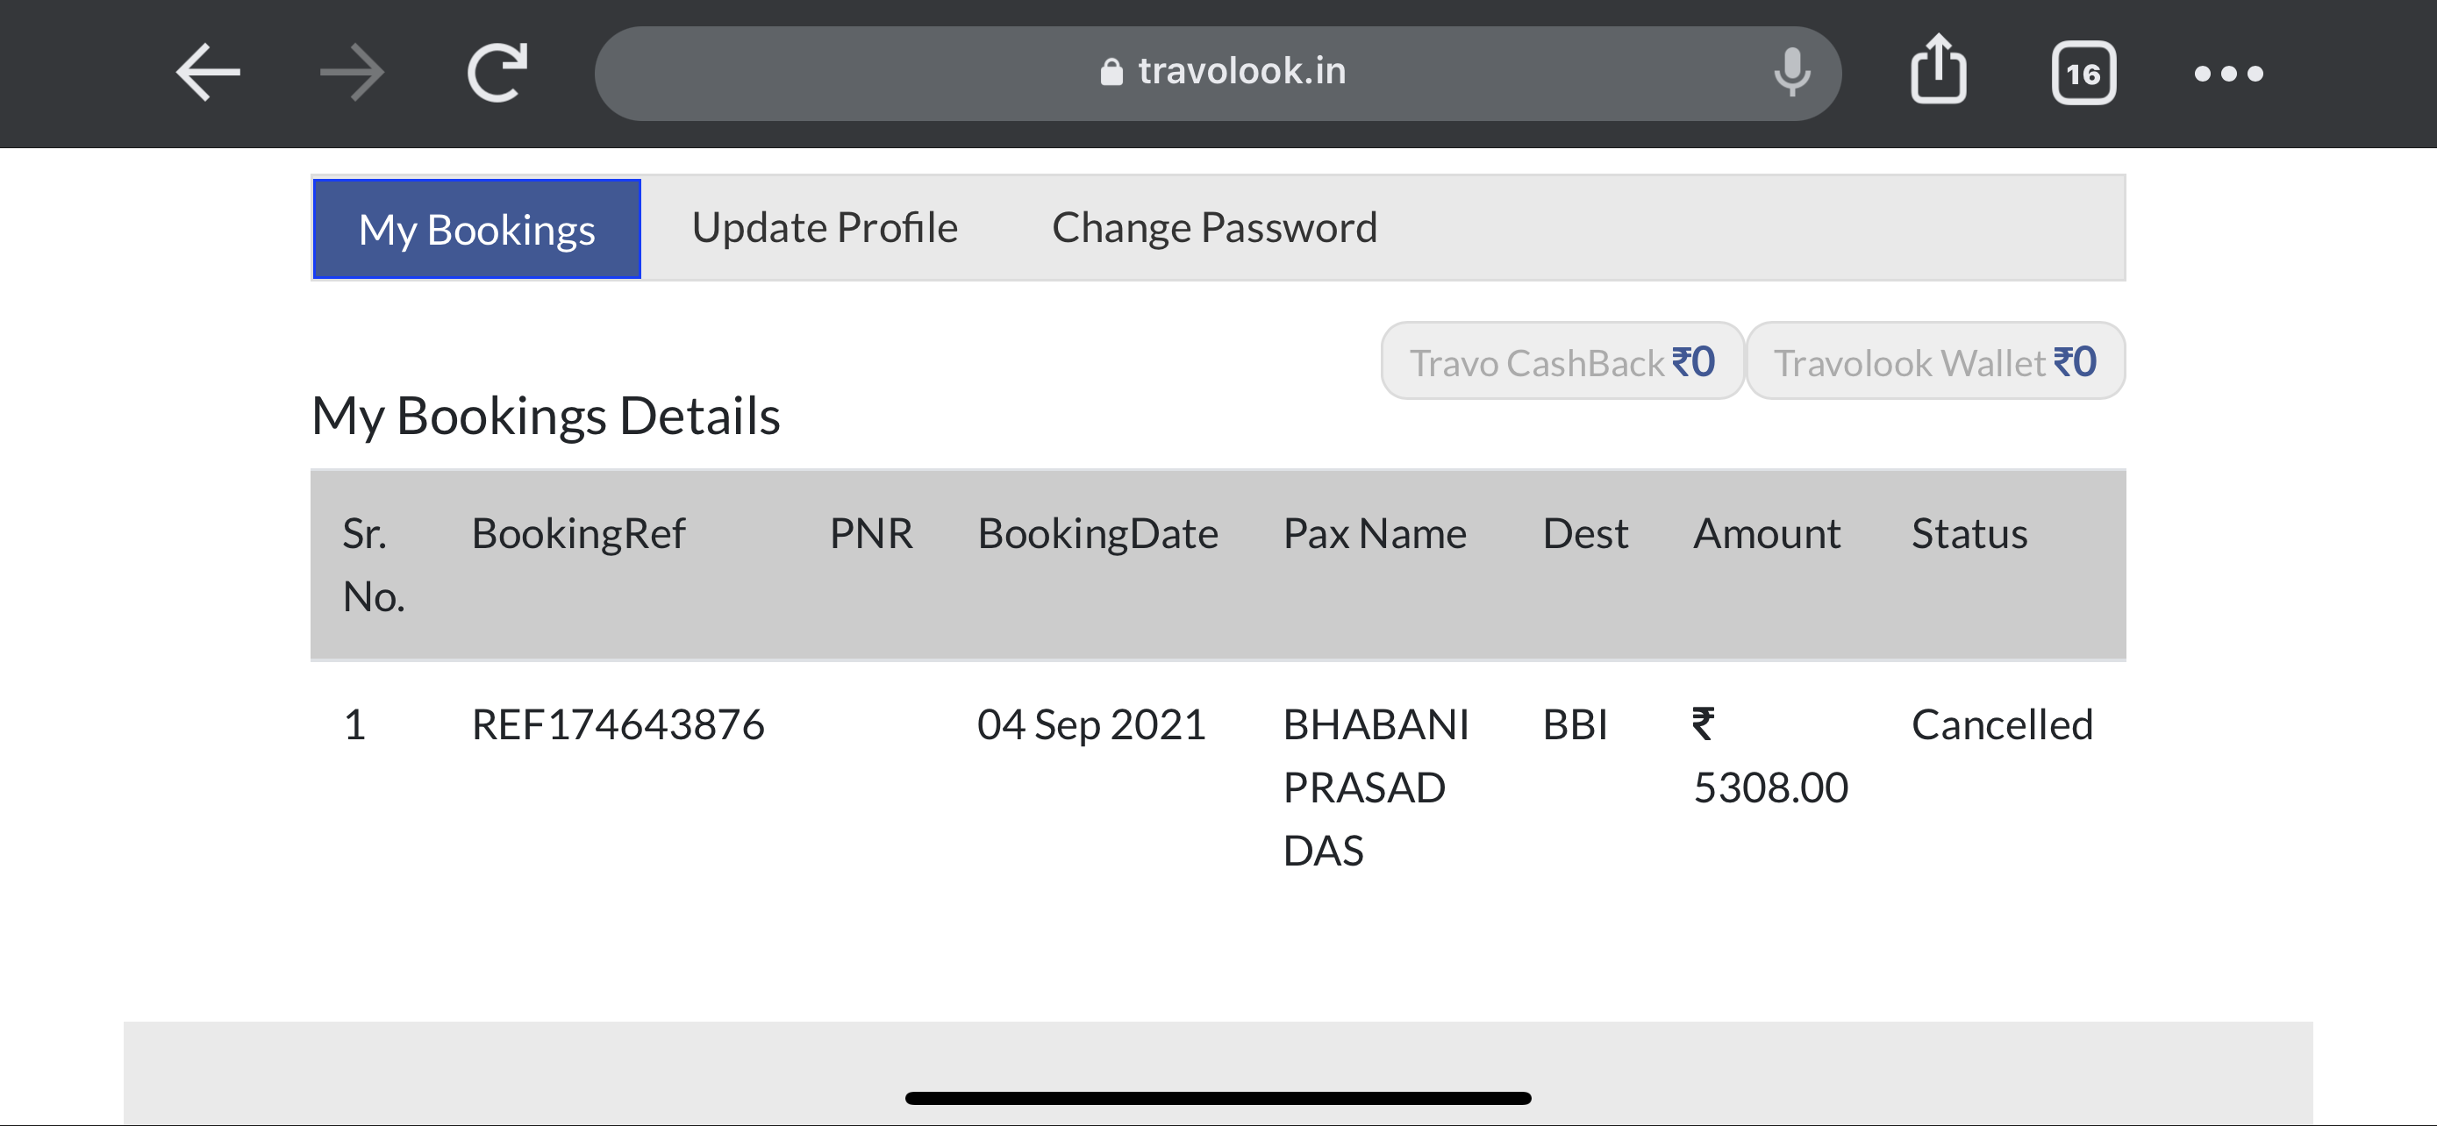The image size is (2437, 1126).
Task: Click the Travo CashBack ₹0 button
Action: coord(1561,361)
